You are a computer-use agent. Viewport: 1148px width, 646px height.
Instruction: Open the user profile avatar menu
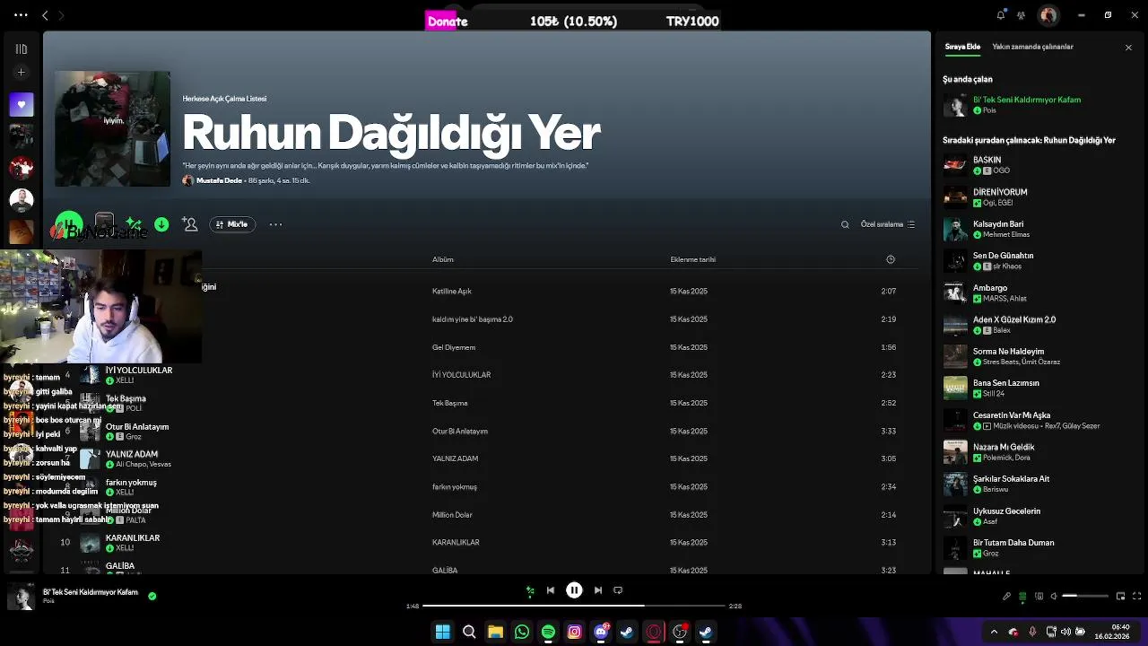(1048, 15)
